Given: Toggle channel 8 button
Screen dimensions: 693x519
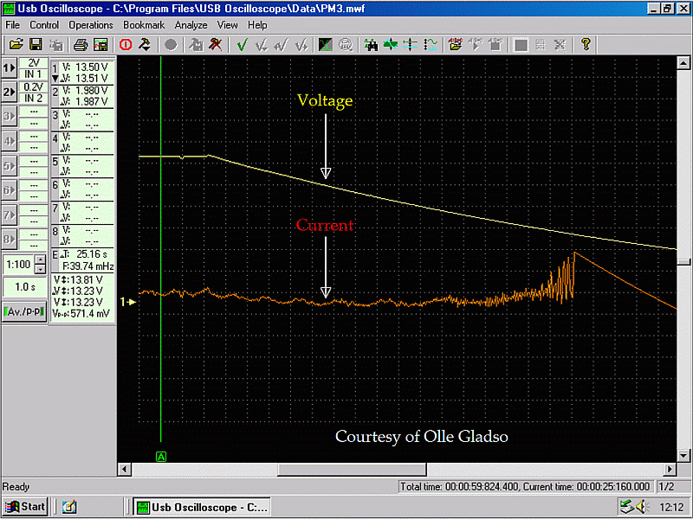Looking at the screenshot, I should pos(10,240).
